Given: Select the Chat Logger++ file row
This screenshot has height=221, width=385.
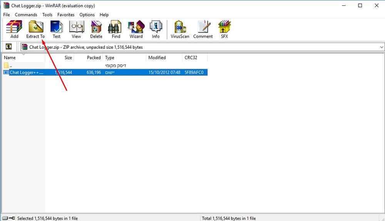Looking at the screenshot, I should click(x=26, y=72).
